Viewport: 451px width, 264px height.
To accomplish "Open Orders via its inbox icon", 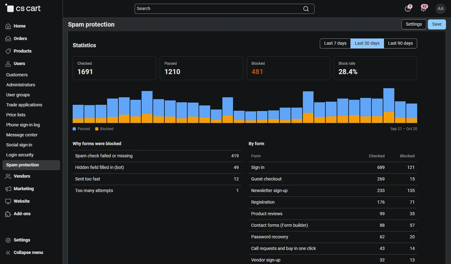I will point(8,39).
